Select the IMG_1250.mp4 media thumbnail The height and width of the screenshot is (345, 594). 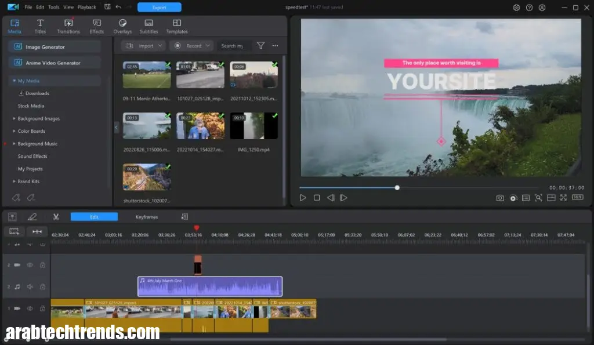pos(253,126)
